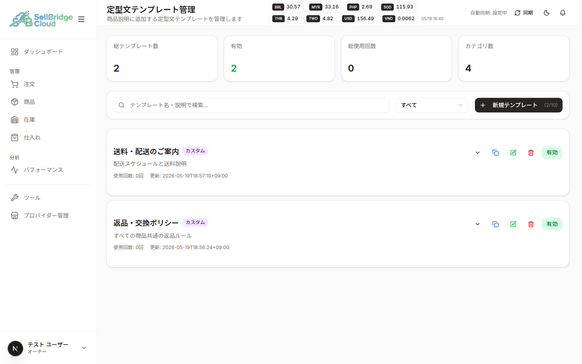
Task: Copy the 送料・配送のご案内 template
Action: 496,152
